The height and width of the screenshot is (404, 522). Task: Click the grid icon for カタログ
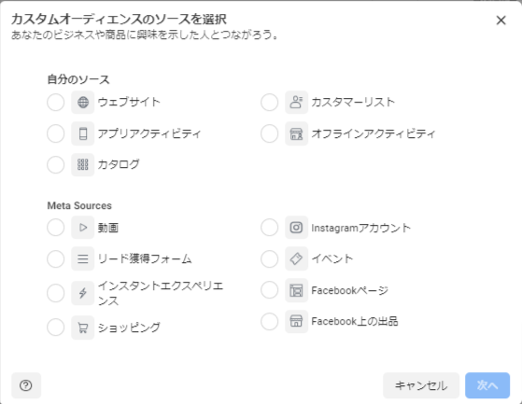click(x=82, y=164)
